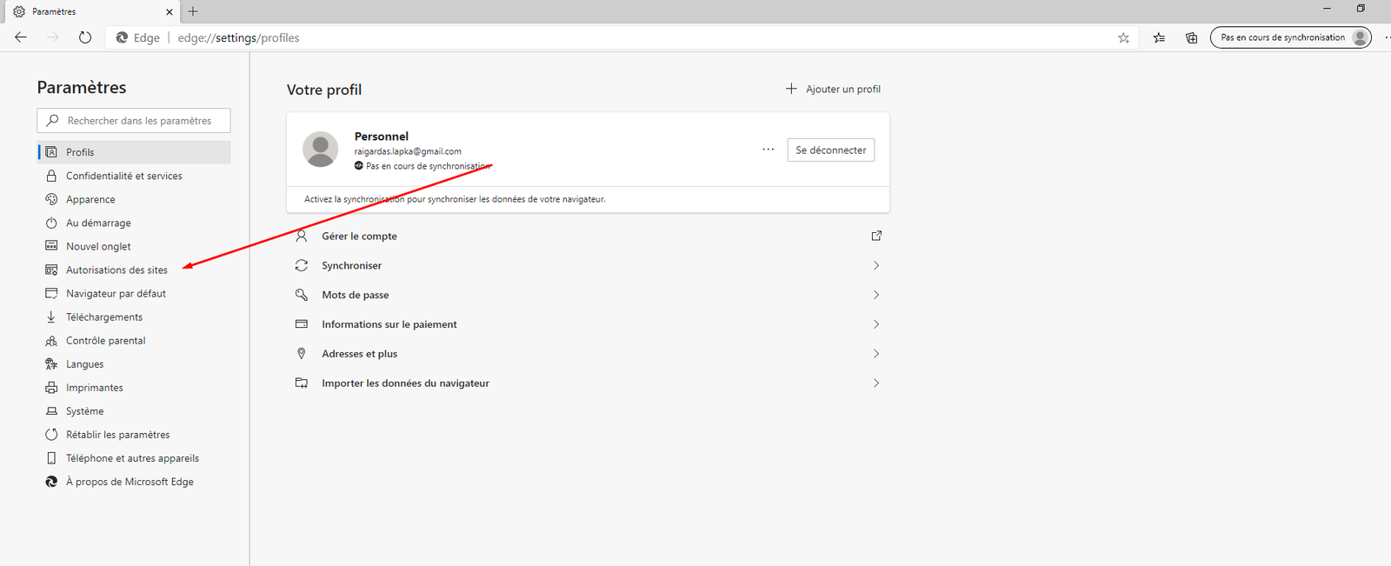Expand the Synchroniser row chevron
This screenshot has height=566, width=1391.
pyautogui.click(x=875, y=265)
